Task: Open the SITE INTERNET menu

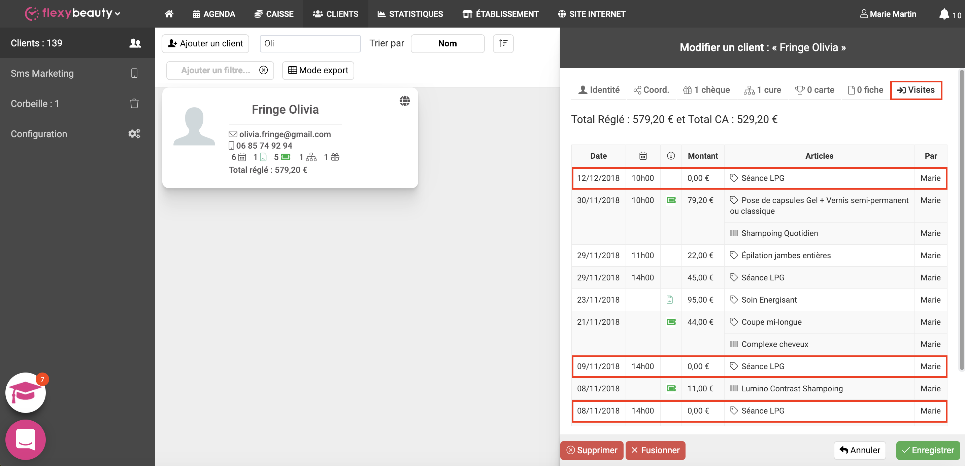Action: pos(592,14)
